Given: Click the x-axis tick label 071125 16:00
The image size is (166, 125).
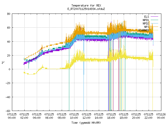Looking at the screenshot, I should pos(111,116).
